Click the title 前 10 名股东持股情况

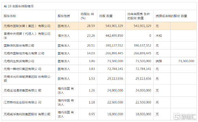(x=19, y=6)
